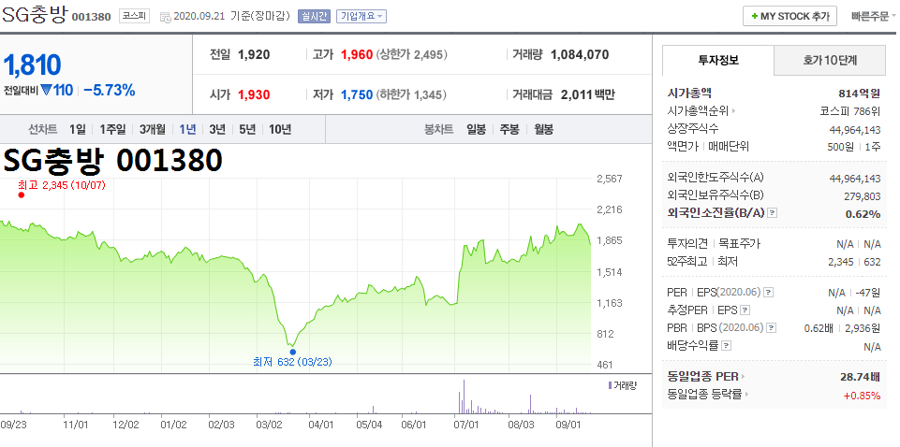Screen dimensions: 900x447
Task: Click the 코스피 786위 ranking value
Action: (x=850, y=111)
